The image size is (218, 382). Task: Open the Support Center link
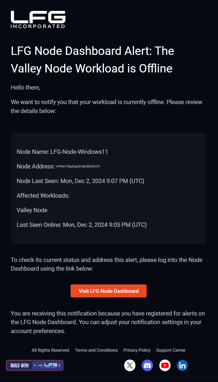coord(171,350)
